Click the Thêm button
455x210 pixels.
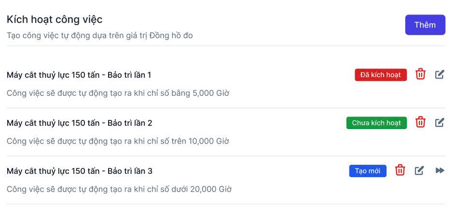(x=425, y=25)
